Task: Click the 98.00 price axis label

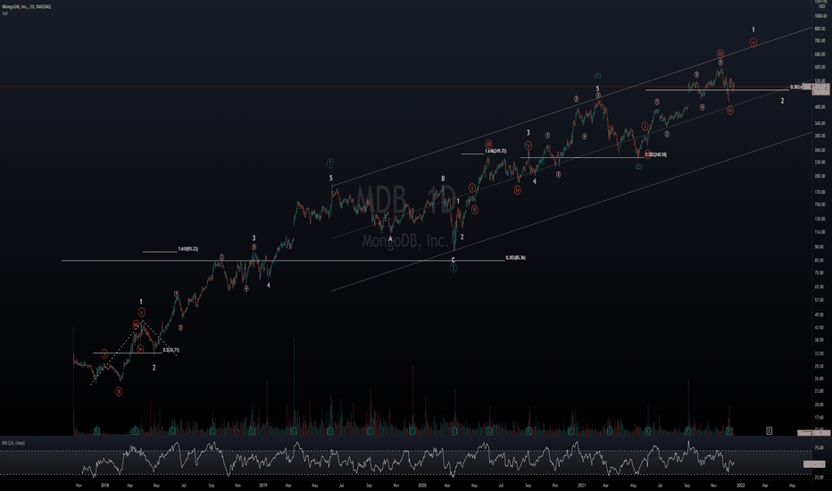Action: click(819, 246)
